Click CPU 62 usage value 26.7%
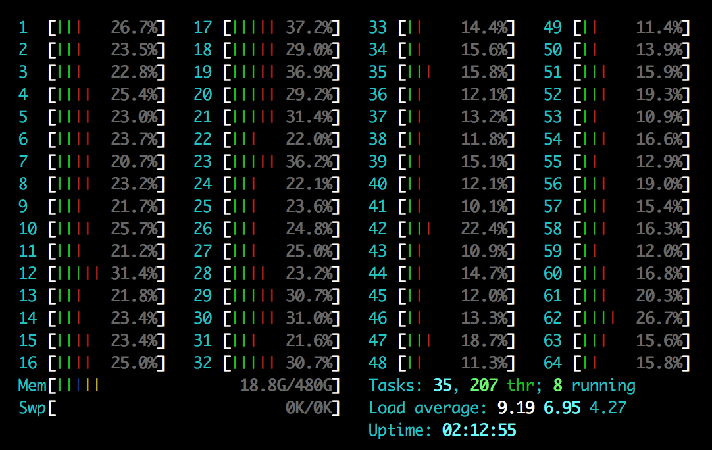Viewport: 712px width, 450px height. [x=659, y=318]
